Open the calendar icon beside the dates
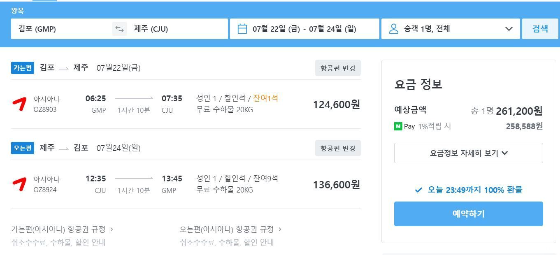The height and width of the screenshot is (255, 560). tap(243, 28)
